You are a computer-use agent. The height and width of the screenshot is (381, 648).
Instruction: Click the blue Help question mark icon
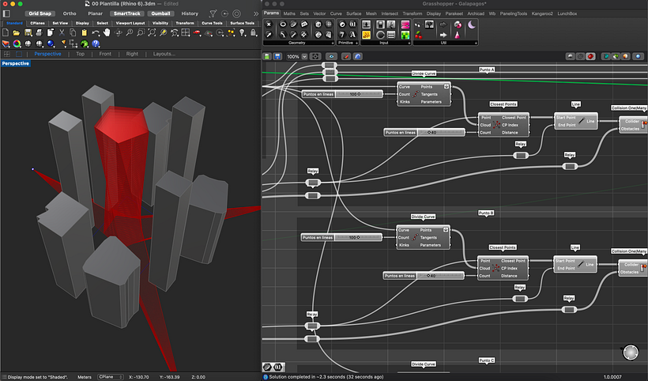[96, 43]
